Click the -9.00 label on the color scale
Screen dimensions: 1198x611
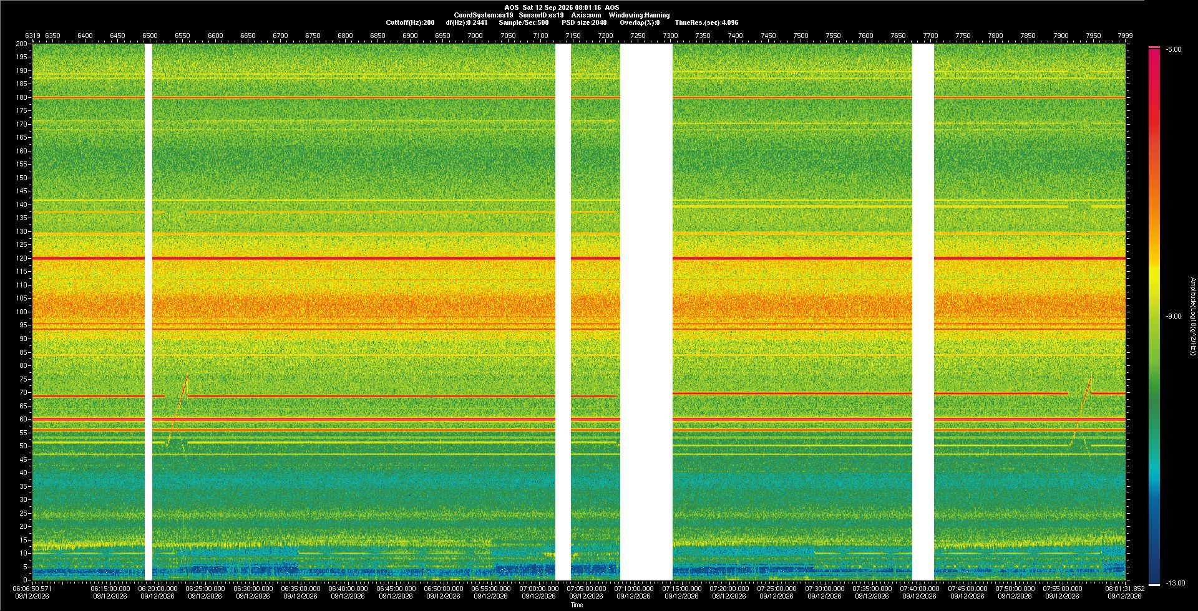point(1174,316)
